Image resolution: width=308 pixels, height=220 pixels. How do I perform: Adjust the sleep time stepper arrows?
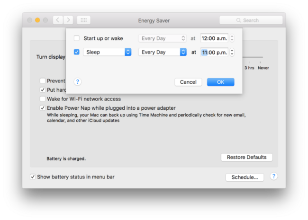click(231, 52)
